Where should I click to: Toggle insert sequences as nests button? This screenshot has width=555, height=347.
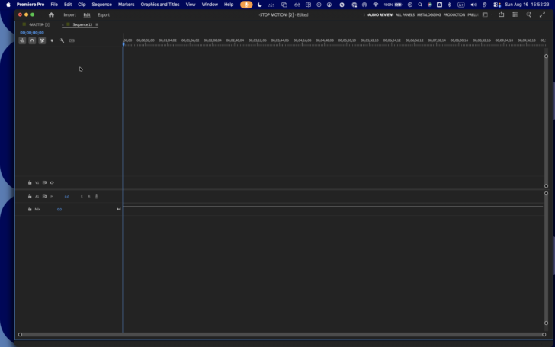(x=22, y=40)
